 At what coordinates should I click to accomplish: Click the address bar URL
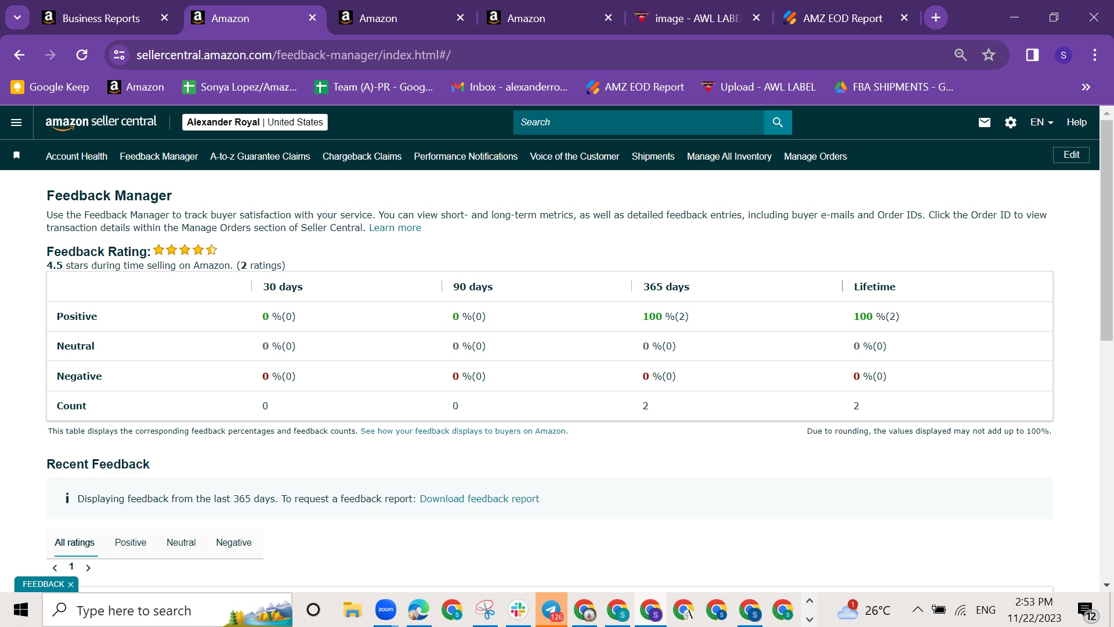(x=294, y=55)
